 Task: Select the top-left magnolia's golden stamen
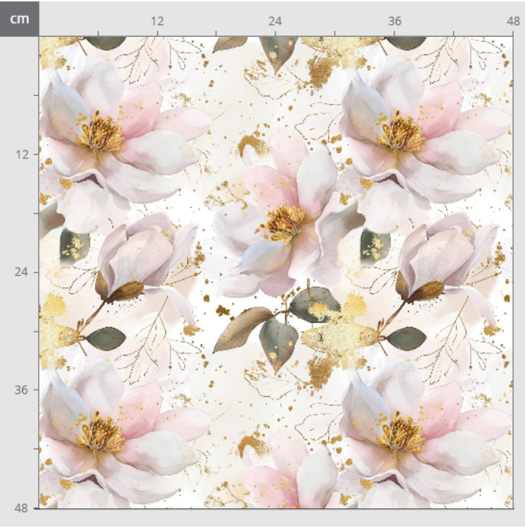click(101, 132)
